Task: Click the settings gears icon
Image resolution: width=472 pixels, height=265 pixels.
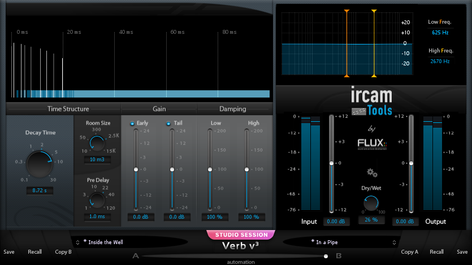Action: click(x=372, y=173)
